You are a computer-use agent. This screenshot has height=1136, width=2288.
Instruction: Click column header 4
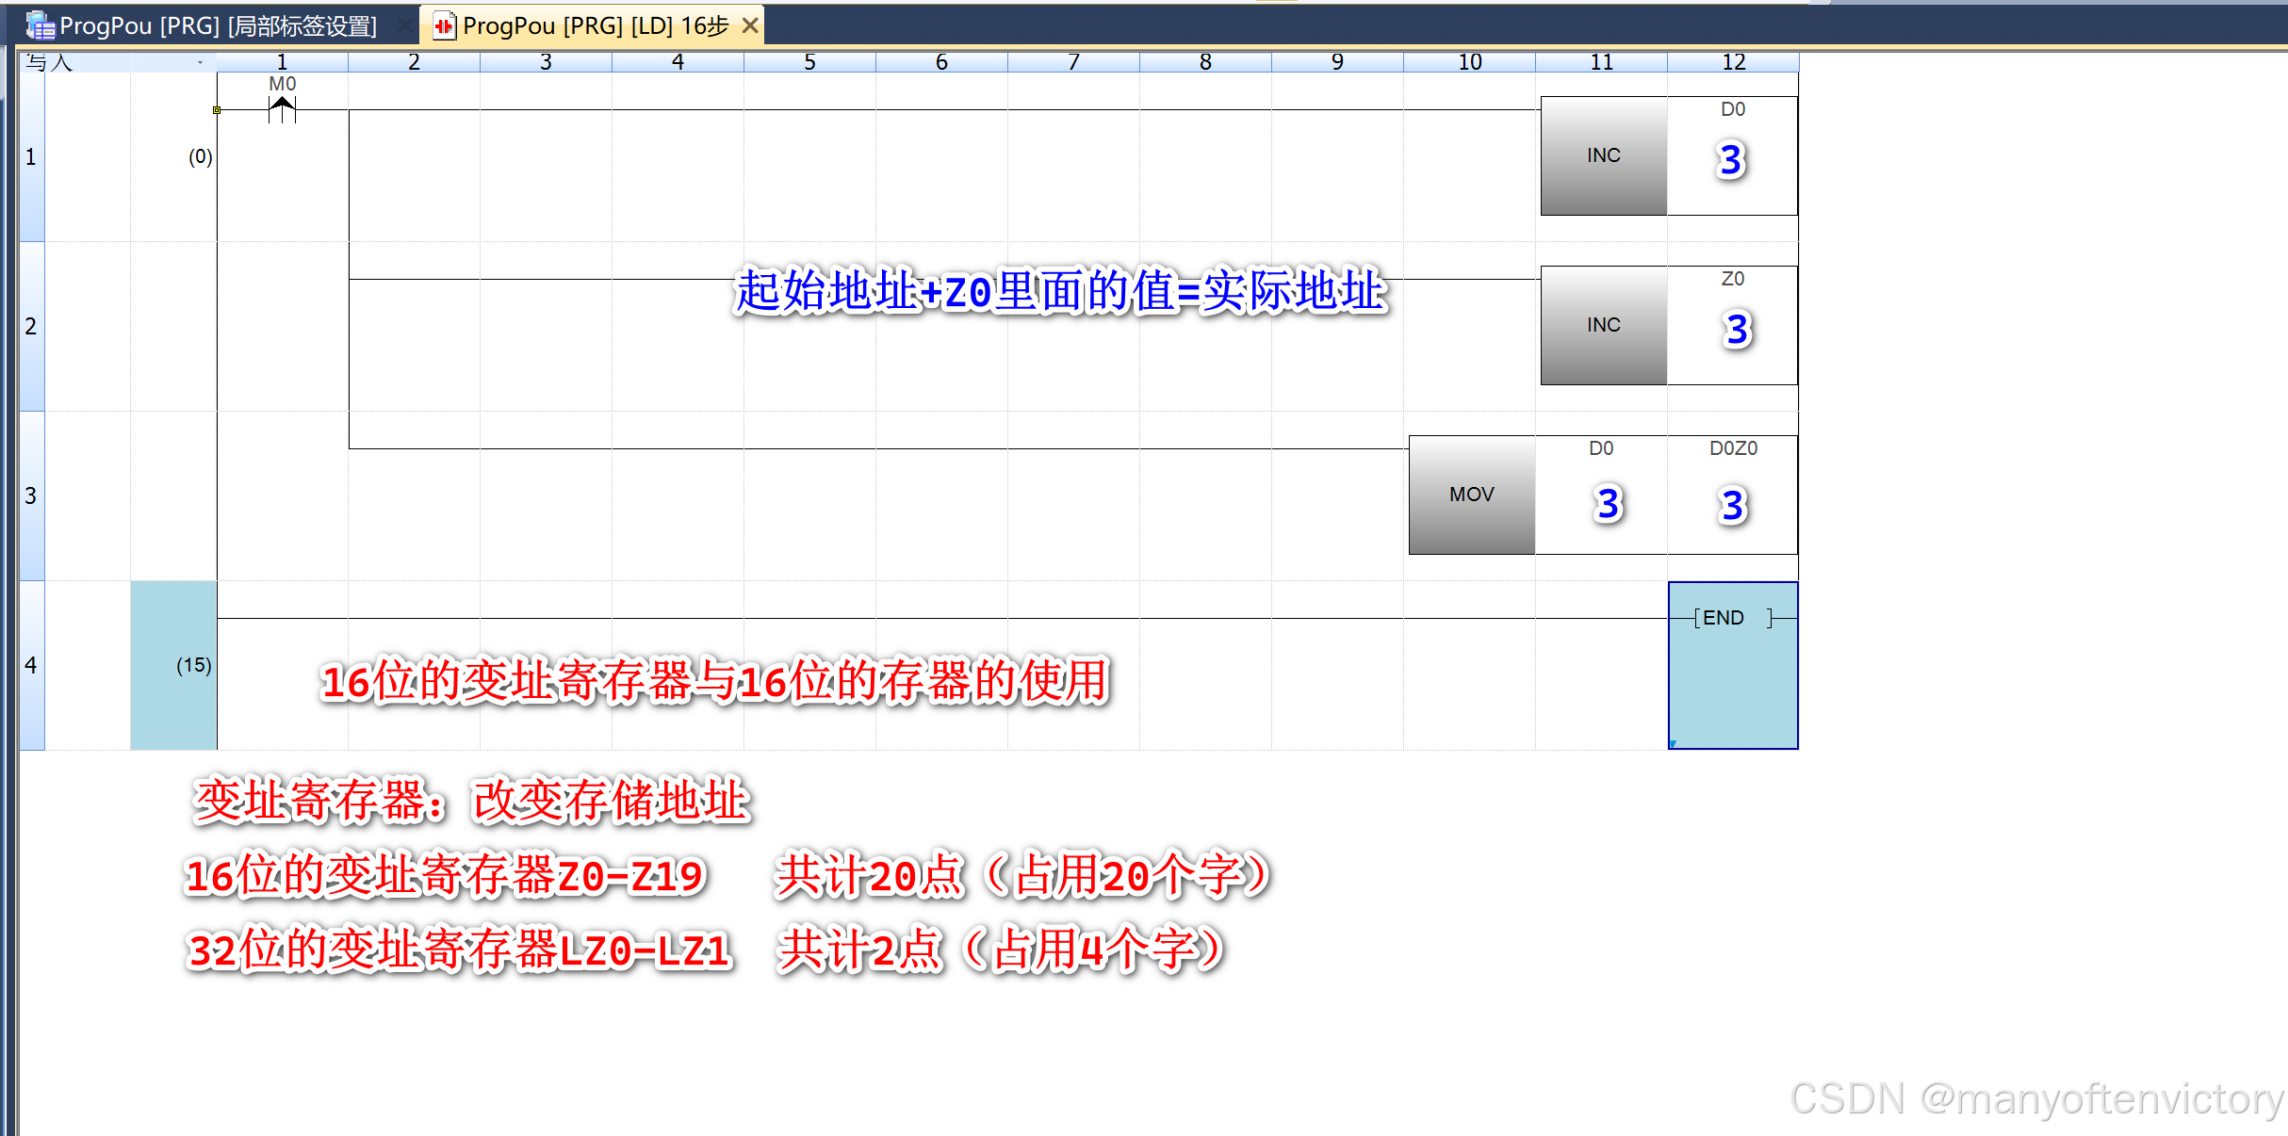678,62
